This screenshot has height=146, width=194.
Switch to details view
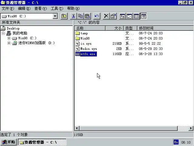pyautogui.click(x=143, y=16)
